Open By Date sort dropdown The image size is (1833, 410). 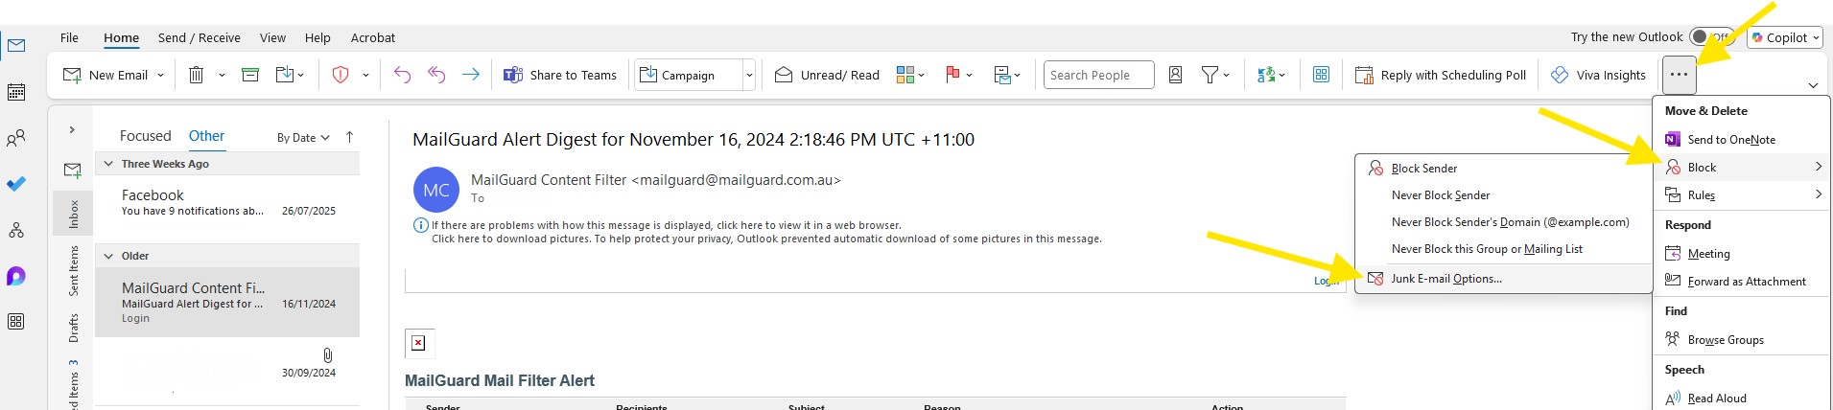303,138
